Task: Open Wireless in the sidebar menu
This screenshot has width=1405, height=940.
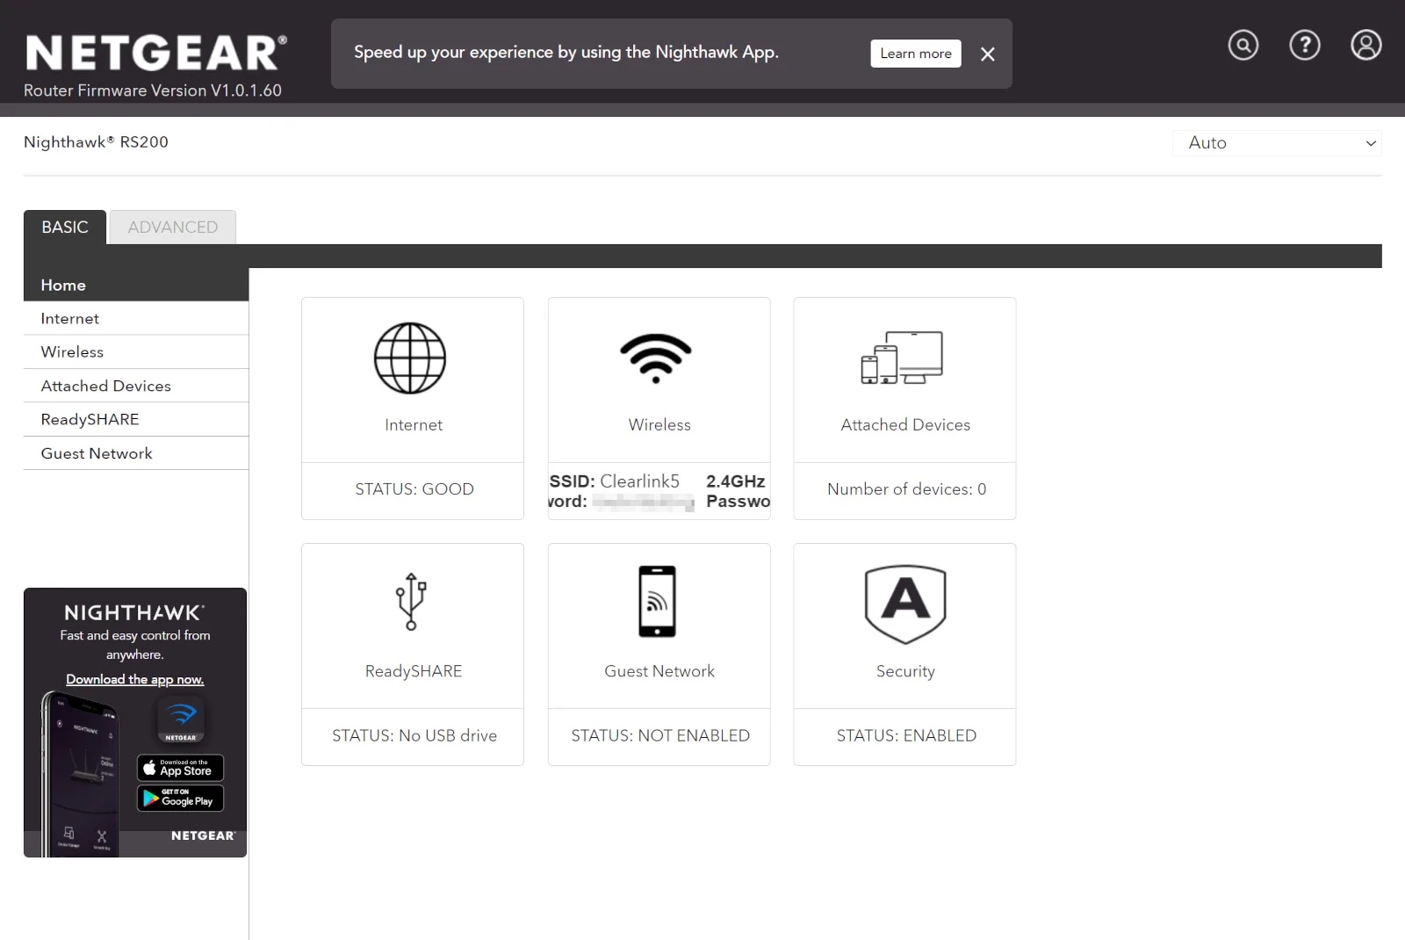Action: click(136, 351)
